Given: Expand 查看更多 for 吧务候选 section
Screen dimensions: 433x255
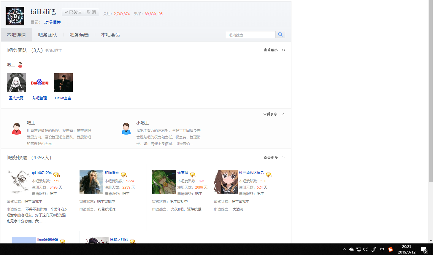Looking at the screenshot, I should [x=274, y=157].
